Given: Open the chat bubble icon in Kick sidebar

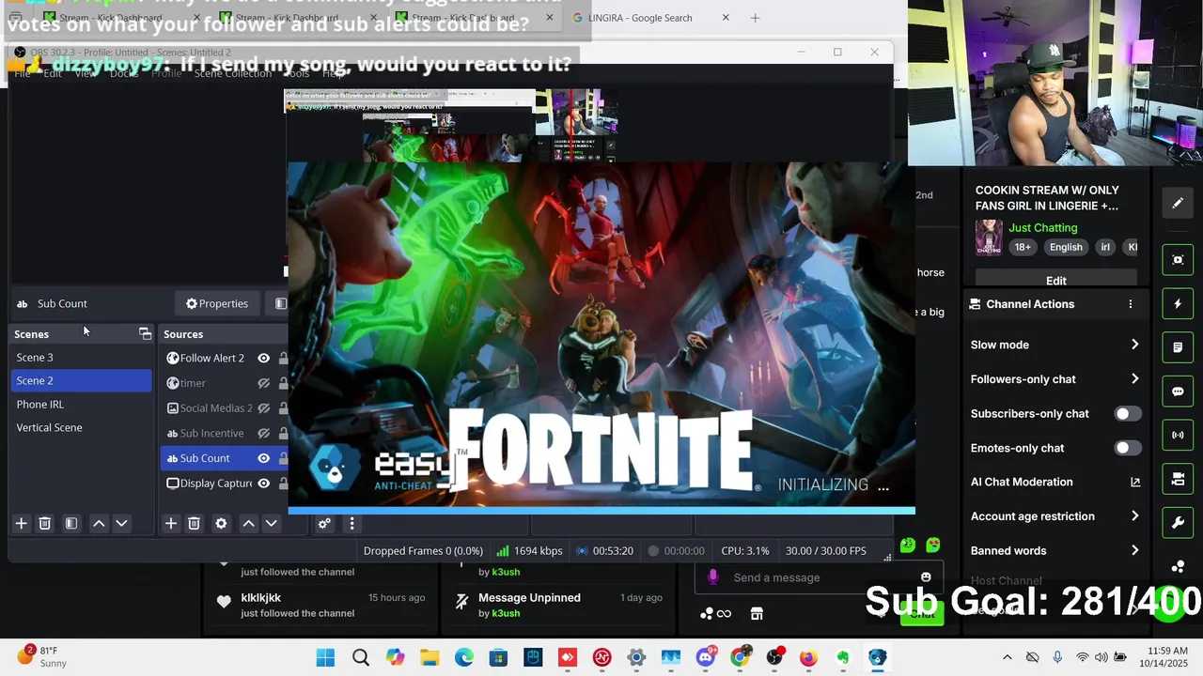Looking at the screenshot, I should click(x=1178, y=392).
